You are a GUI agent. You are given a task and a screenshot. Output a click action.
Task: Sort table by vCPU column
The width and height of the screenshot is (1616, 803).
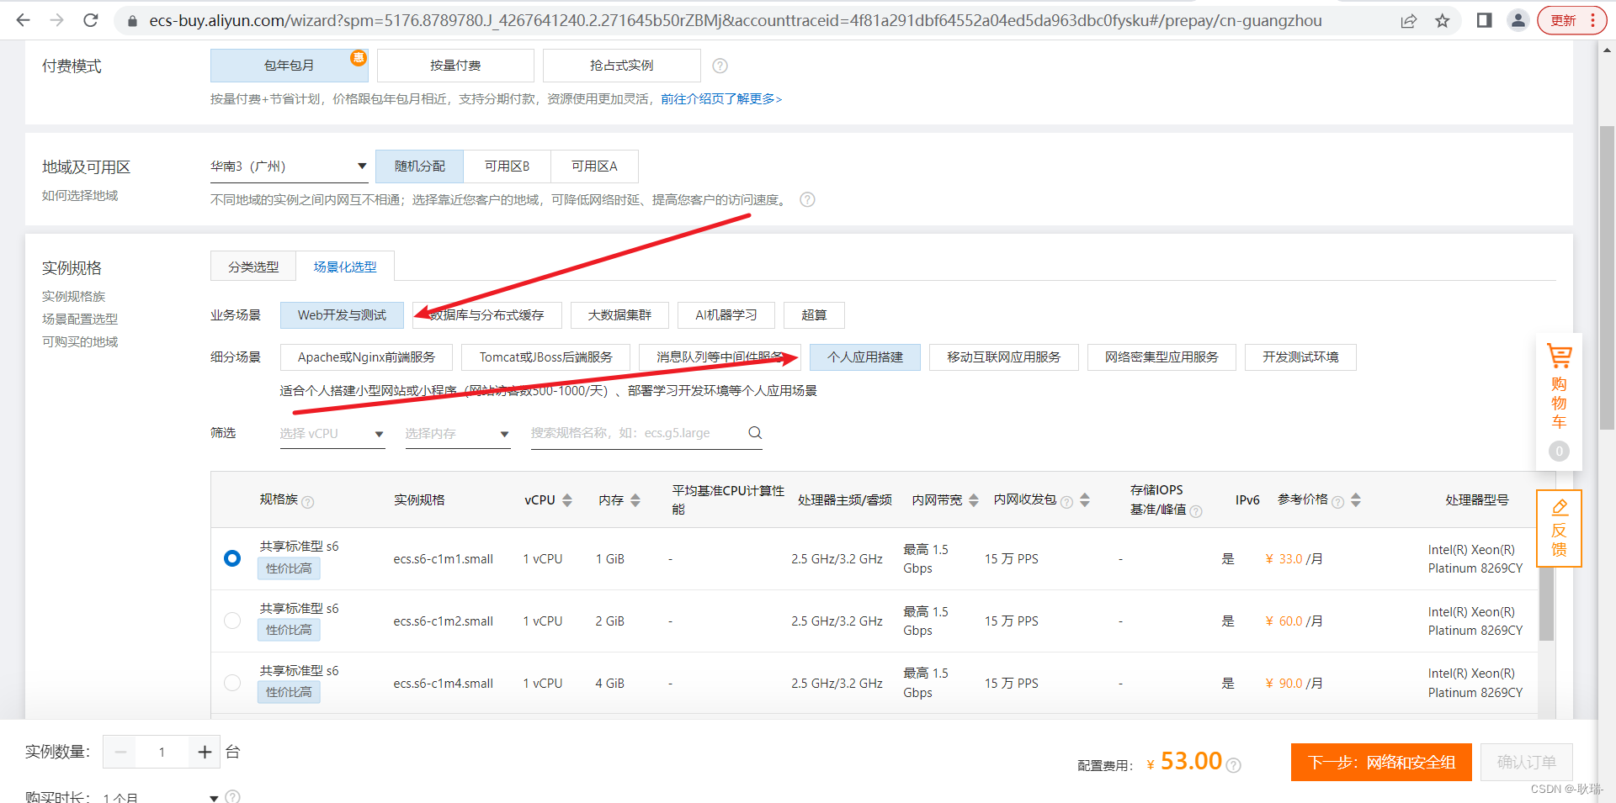pos(567,500)
